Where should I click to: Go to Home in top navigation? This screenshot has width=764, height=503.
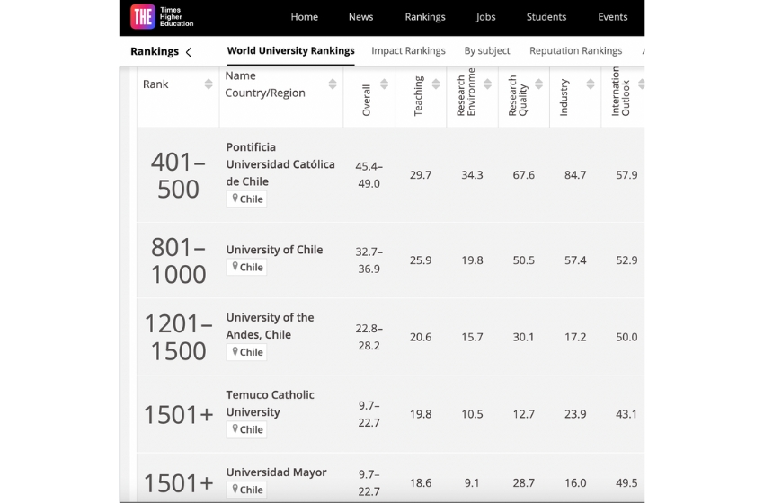point(305,17)
